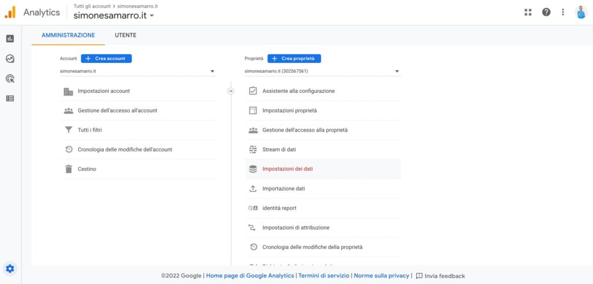This screenshot has width=593, height=284.
Task: Open Home page di Google Analytics link
Action: pyautogui.click(x=250, y=276)
